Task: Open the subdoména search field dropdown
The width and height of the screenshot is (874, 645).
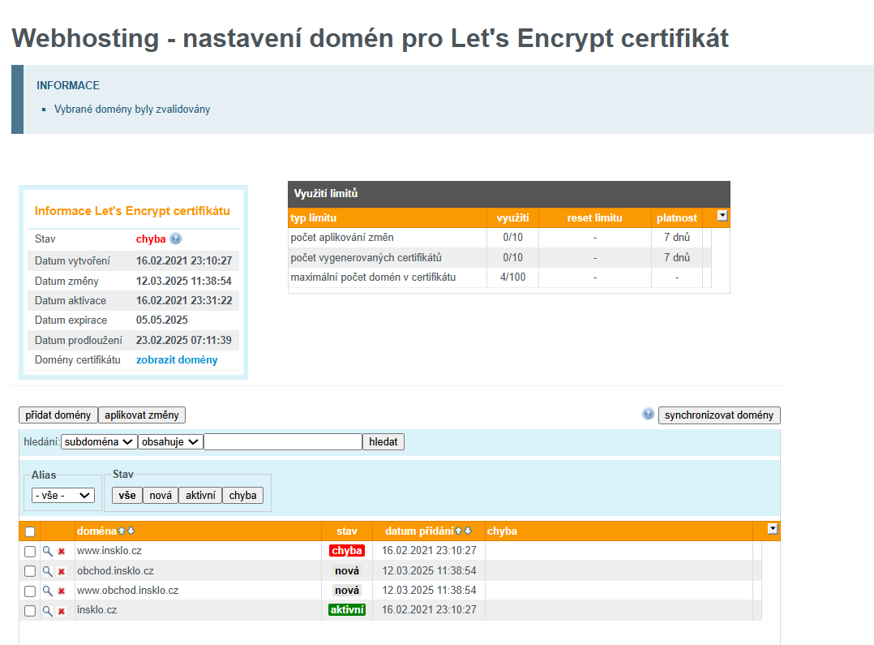Action: tap(99, 442)
